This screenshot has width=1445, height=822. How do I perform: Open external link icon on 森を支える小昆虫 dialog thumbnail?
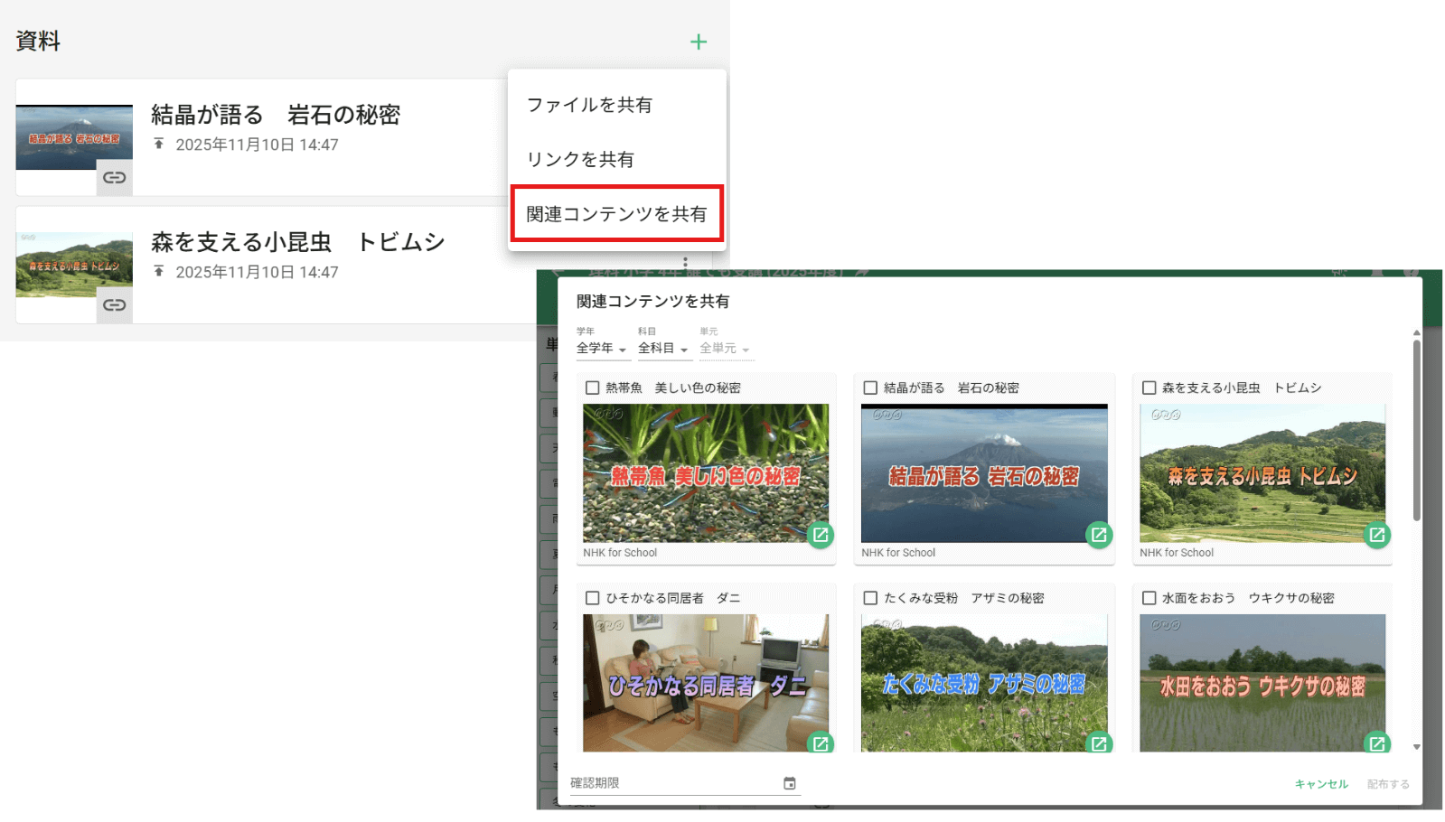click(1376, 535)
